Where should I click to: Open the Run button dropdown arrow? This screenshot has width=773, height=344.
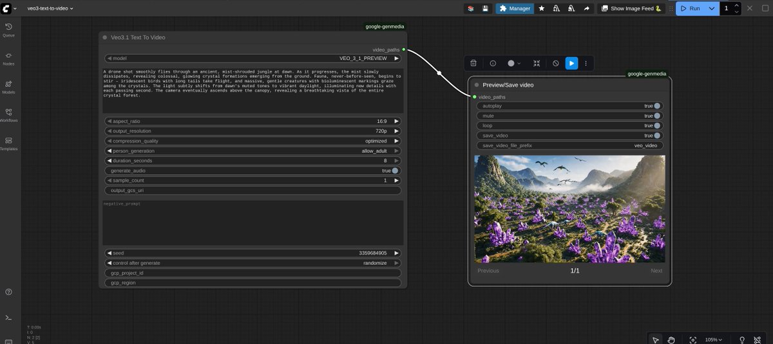click(711, 8)
